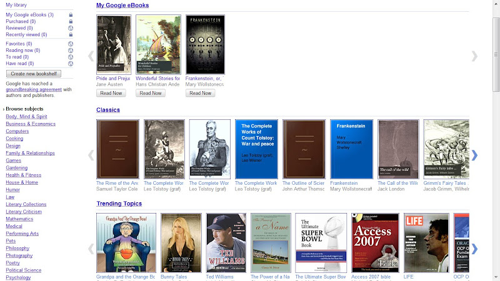This screenshot has width=500, height=281.
Task: Show previous books in My Google eBooks row
Action: (91, 56)
